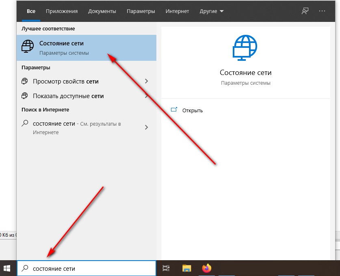Select the Интернет filter tab

(x=177, y=11)
